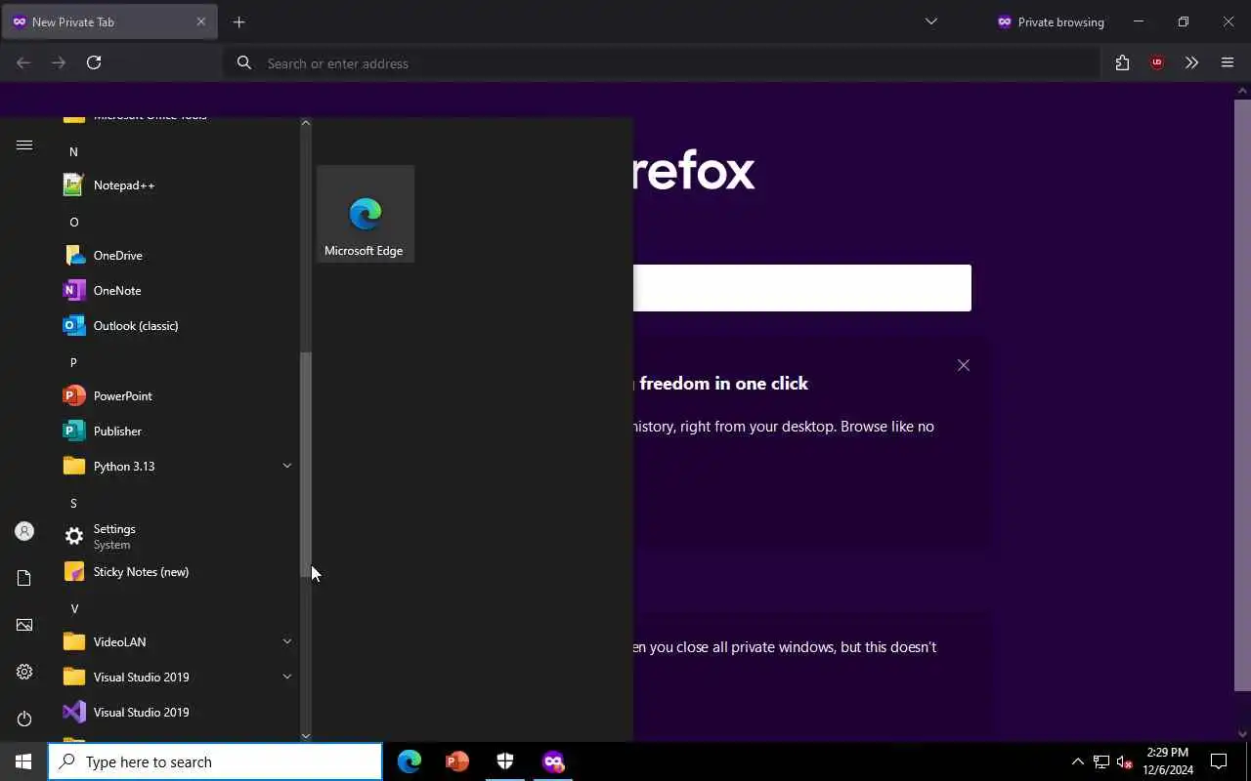Open the muted volume tray icon
This screenshot has height=781, width=1251.
pyautogui.click(x=1125, y=761)
